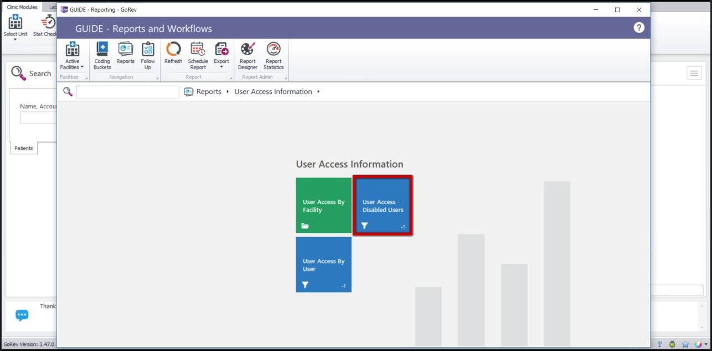
Task: Click the Facilities group launcher arrow
Action: (86, 78)
